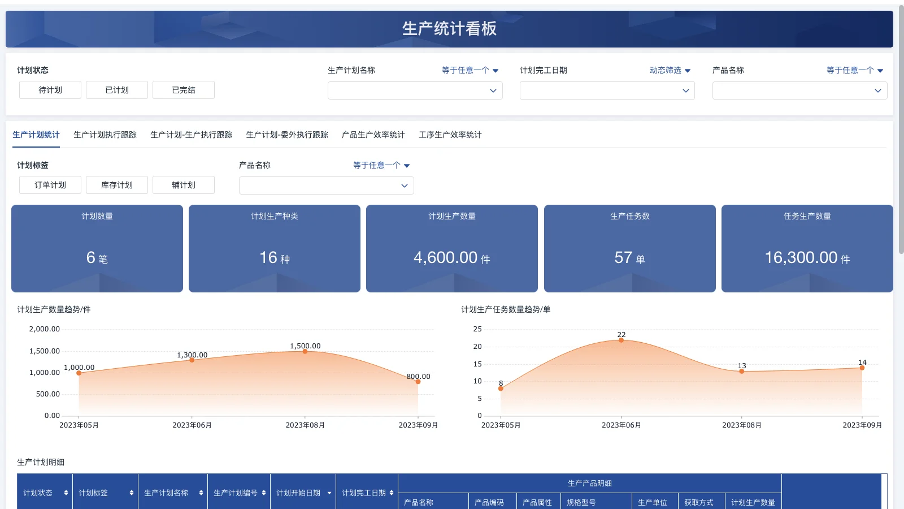
Task: Open the 产品名称 dropdown under 计划标签
Action: coord(327,186)
